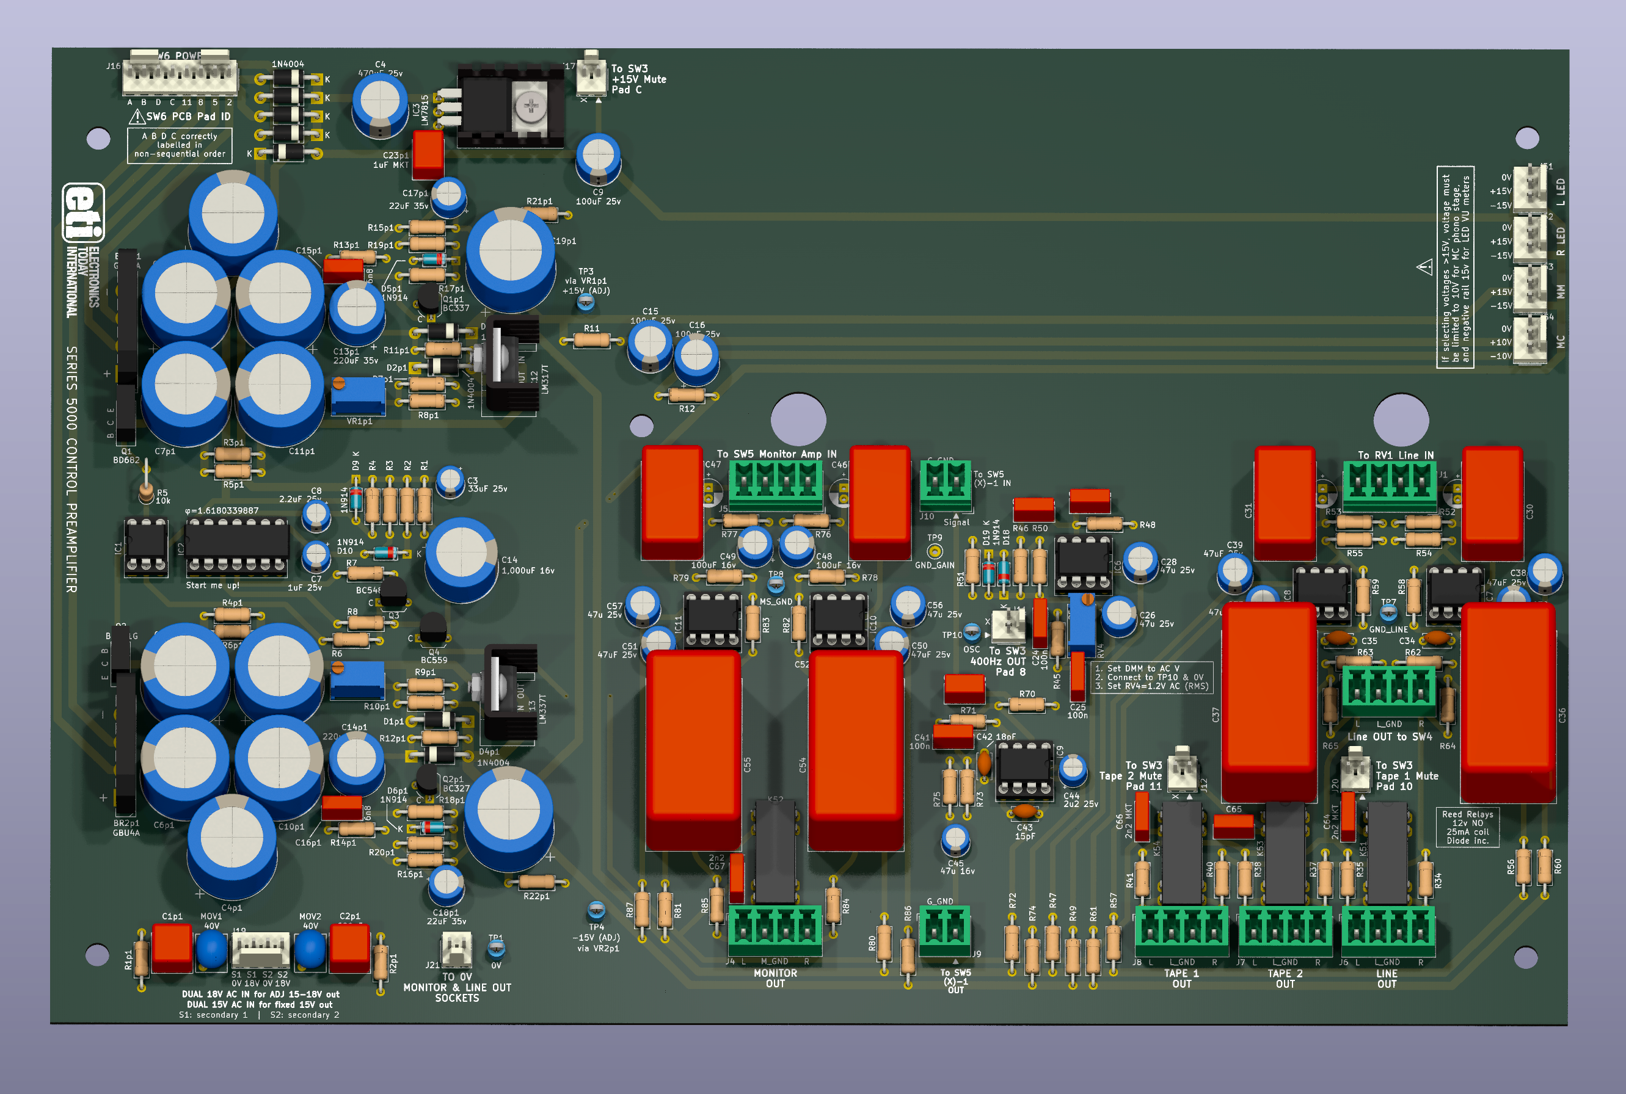Click the LM7815 regulator heatsink screw

tap(531, 107)
